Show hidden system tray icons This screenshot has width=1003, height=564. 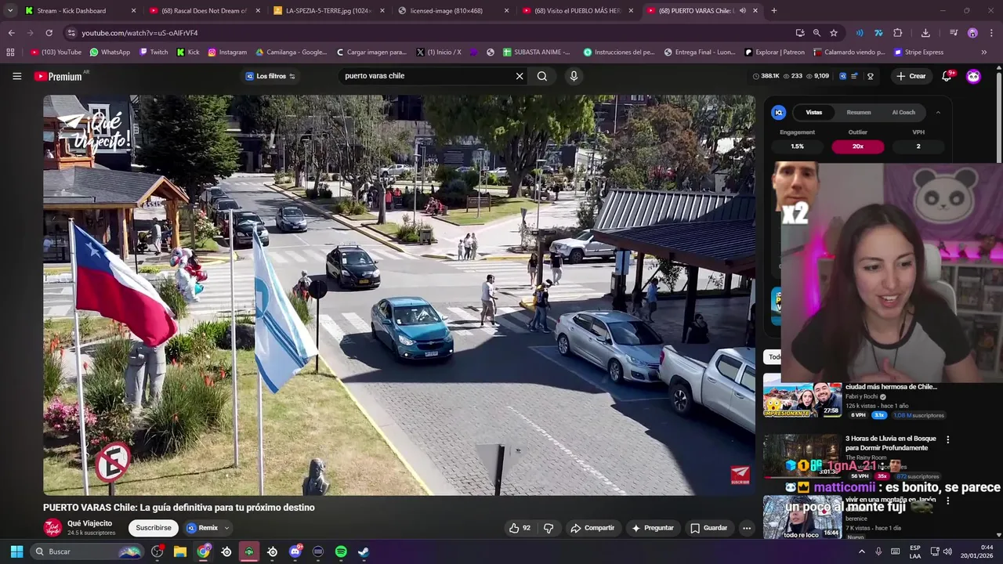pos(862,551)
